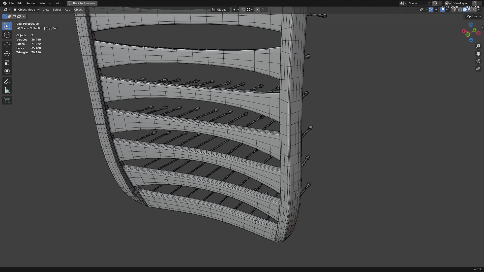Viewport: 484px width, 272px height.
Task: Open the Render menu
Action: 31,3
